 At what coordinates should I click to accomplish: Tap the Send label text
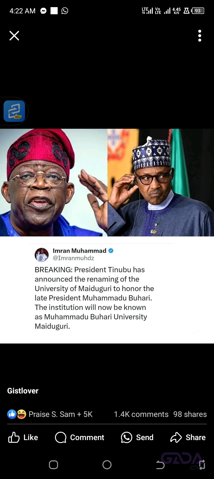[x=145, y=437]
